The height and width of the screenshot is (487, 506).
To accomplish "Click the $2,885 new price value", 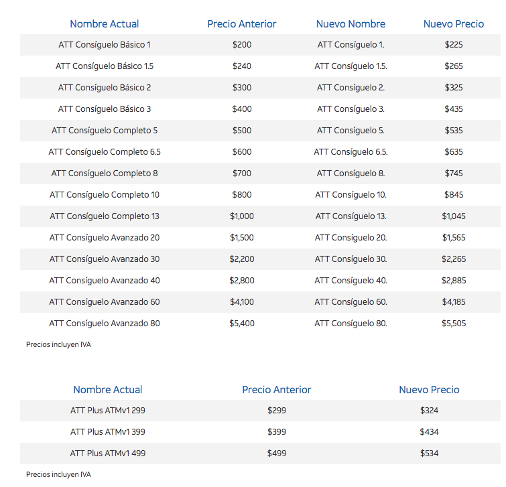I will [453, 281].
